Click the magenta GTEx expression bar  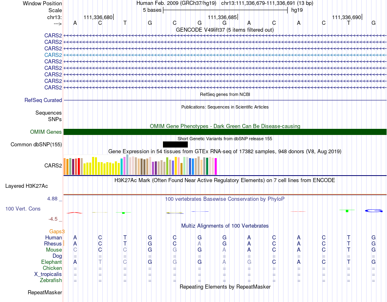pyautogui.click(x=216, y=167)
